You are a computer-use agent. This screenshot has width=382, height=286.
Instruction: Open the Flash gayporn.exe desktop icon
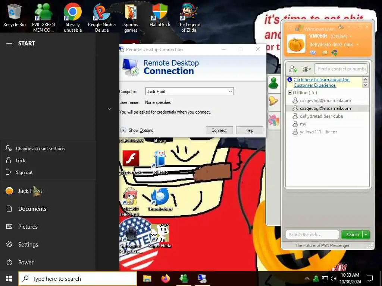[x=131, y=162]
